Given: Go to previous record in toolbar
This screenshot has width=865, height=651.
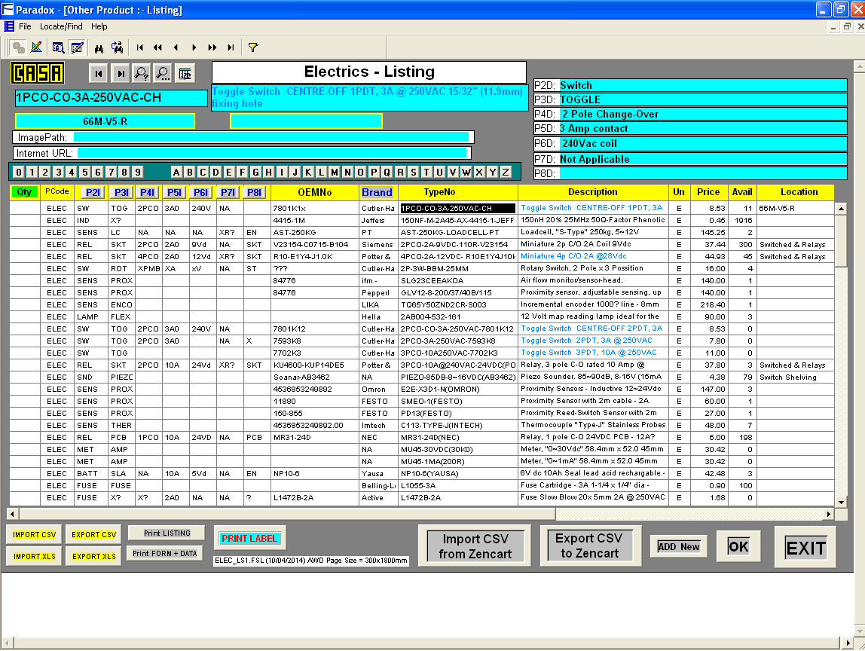Looking at the screenshot, I should point(176,48).
